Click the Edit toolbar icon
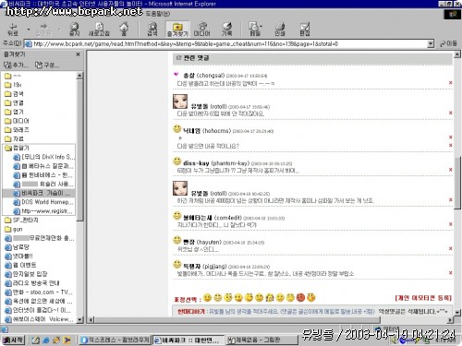This screenshot has width=462, height=346. click(x=304, y=30)
